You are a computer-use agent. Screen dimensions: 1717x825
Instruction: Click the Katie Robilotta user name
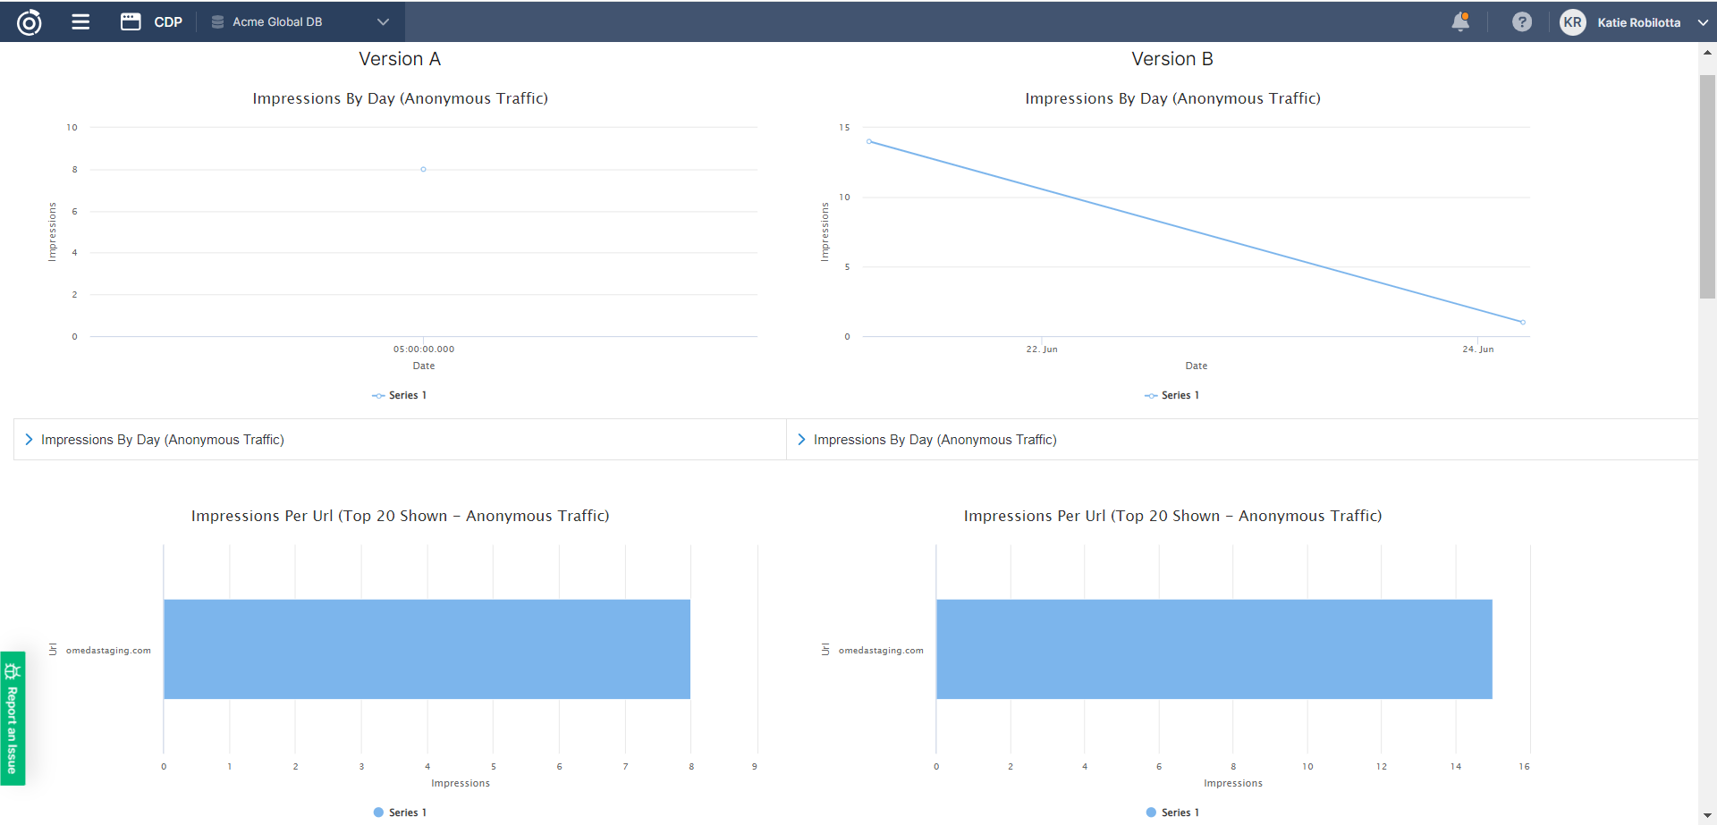[1638, 22]
